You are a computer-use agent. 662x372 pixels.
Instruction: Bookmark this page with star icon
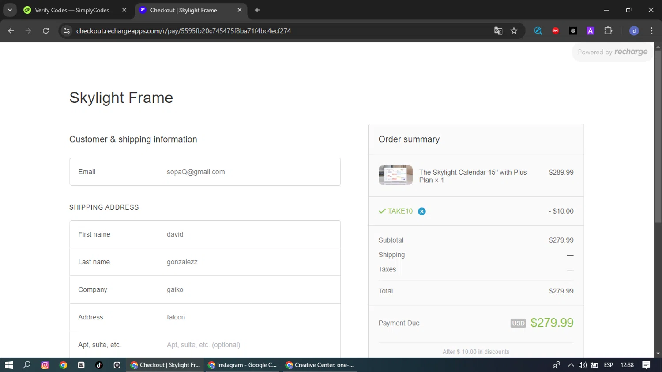pyautogui.click(x=514, y=31)
